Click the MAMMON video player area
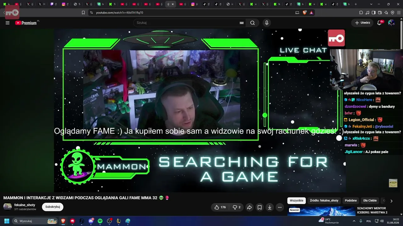Image resolution: width=403 pixels, height=226 pixels. pyautogui.click(x=200, y=110)
